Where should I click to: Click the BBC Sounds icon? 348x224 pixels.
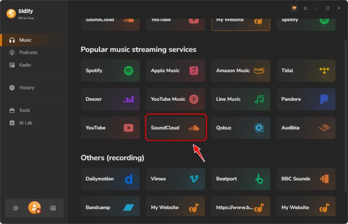(x=324, y=179)
